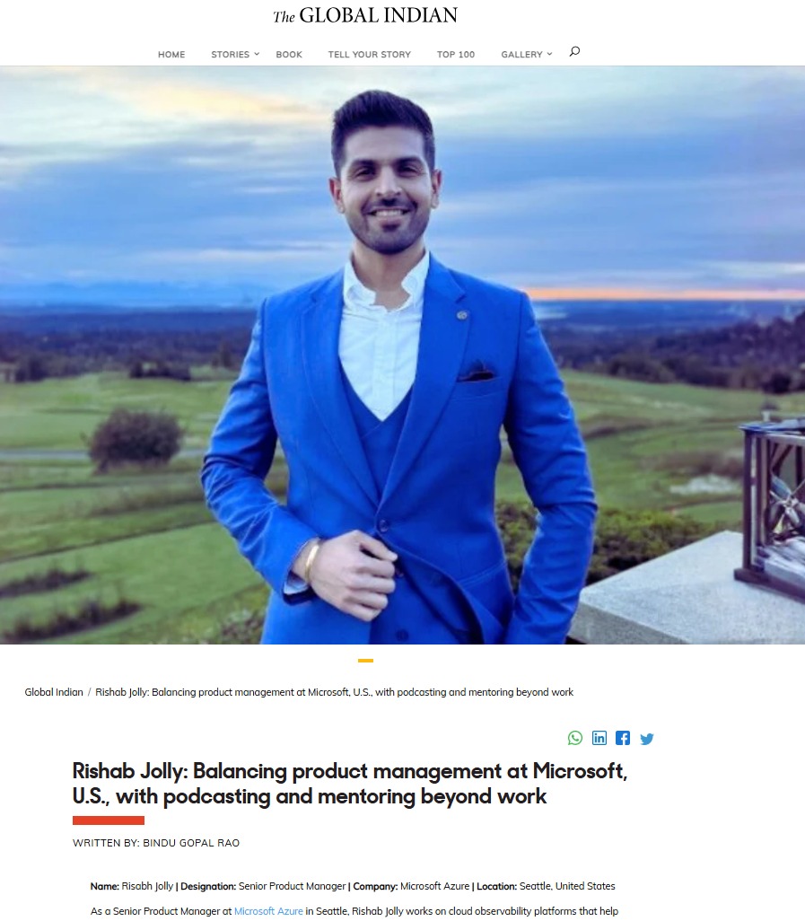Click the Global Indian breadcrumb link
The image size is (805, 921).
point(54,692)
